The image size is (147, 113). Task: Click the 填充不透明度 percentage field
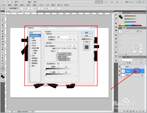point(71,46)
